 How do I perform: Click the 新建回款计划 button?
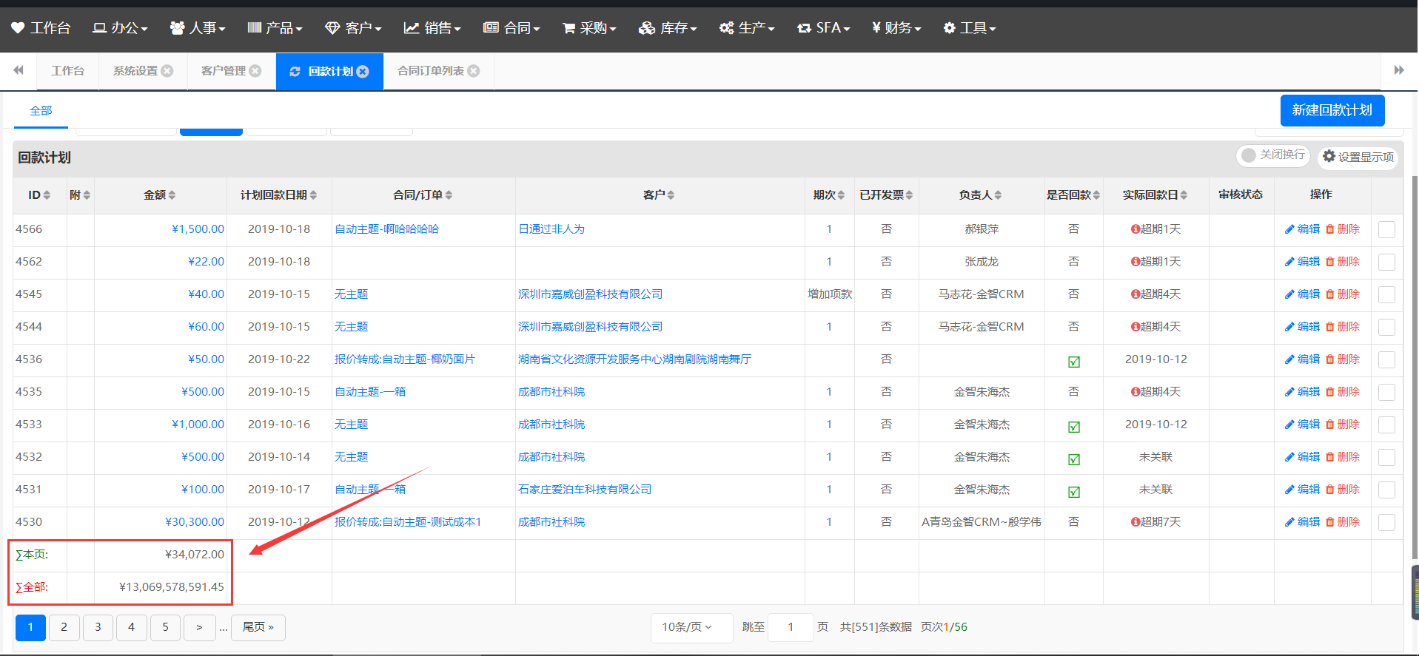(1332, 110)
